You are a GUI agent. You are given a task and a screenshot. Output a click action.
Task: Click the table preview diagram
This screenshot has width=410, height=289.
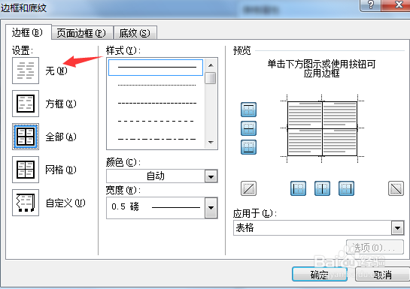coord(322,128)
